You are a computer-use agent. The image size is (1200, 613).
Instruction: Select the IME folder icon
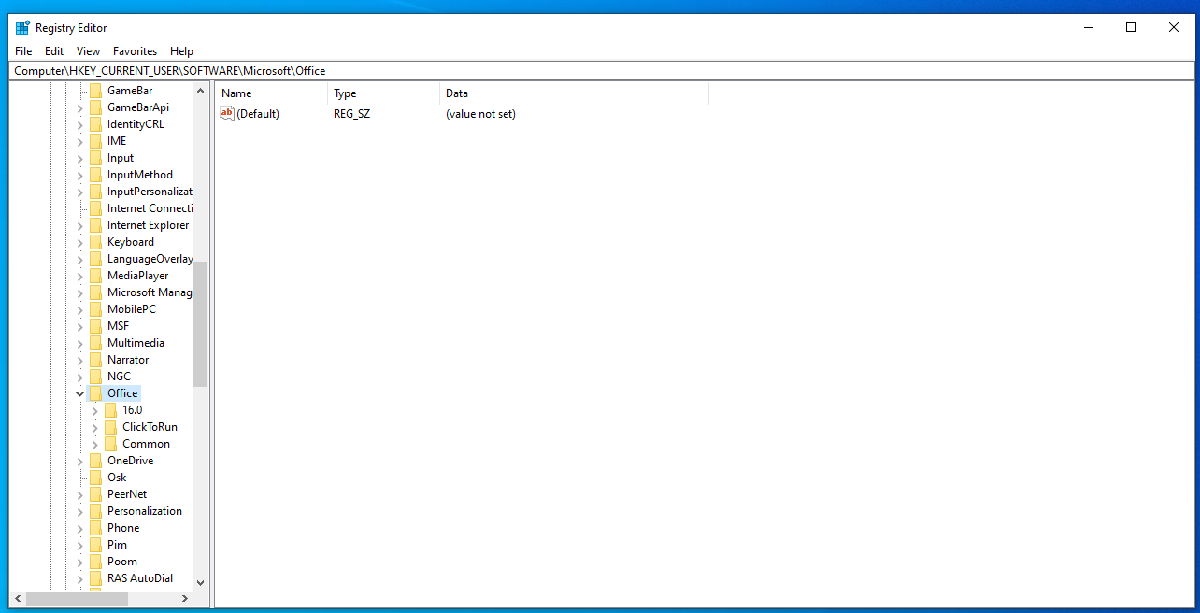tap(95, 141)
